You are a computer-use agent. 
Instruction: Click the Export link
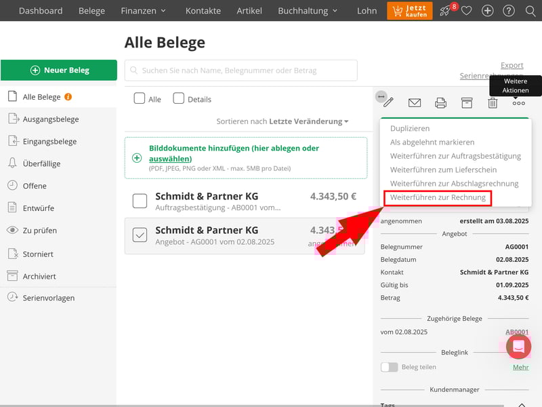tap(512, 65)
